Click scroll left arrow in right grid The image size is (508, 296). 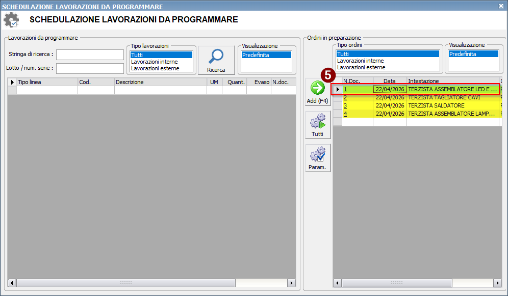coord(337,283)
